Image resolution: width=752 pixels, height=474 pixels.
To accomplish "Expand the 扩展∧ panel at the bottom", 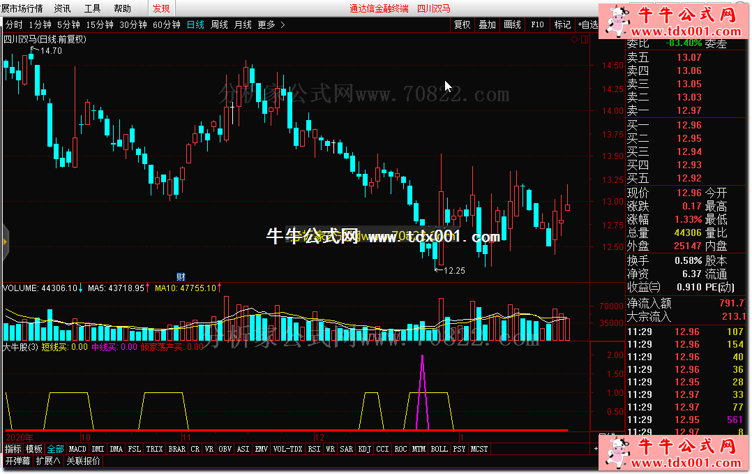I will tap(48, 461).
